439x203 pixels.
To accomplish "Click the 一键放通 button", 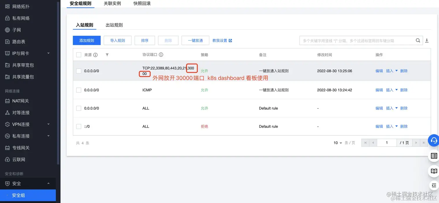I will point(195,41).
